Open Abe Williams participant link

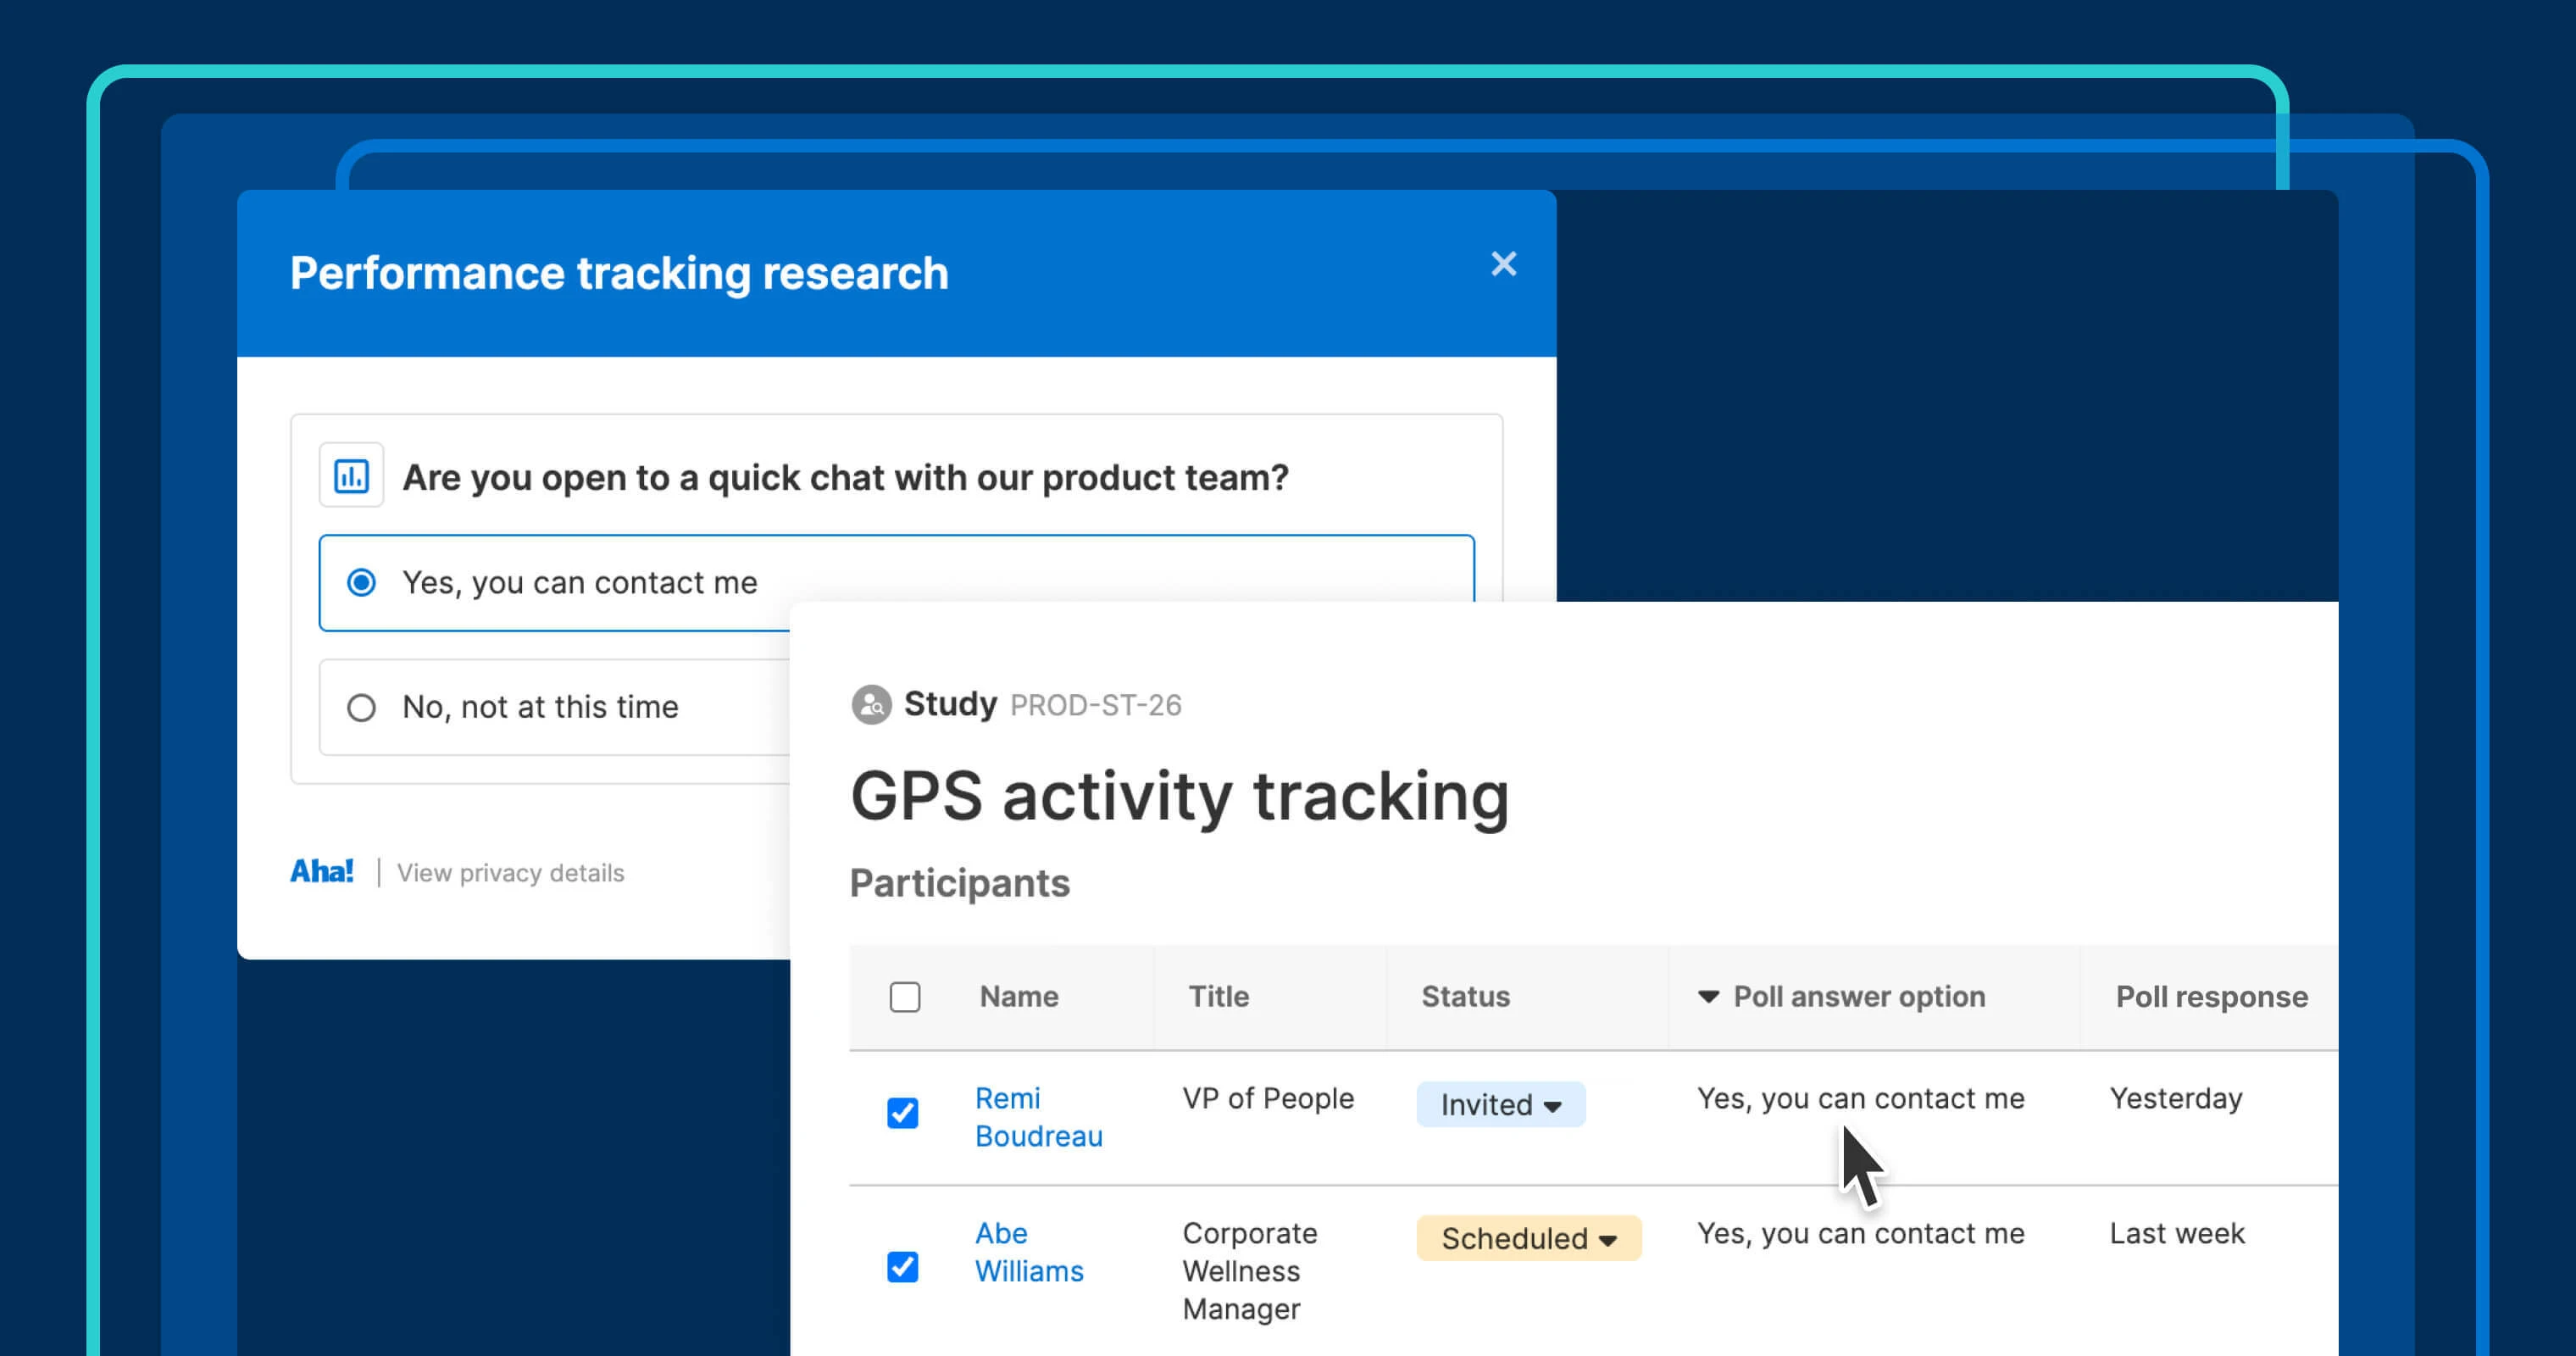[1029, 1252]
